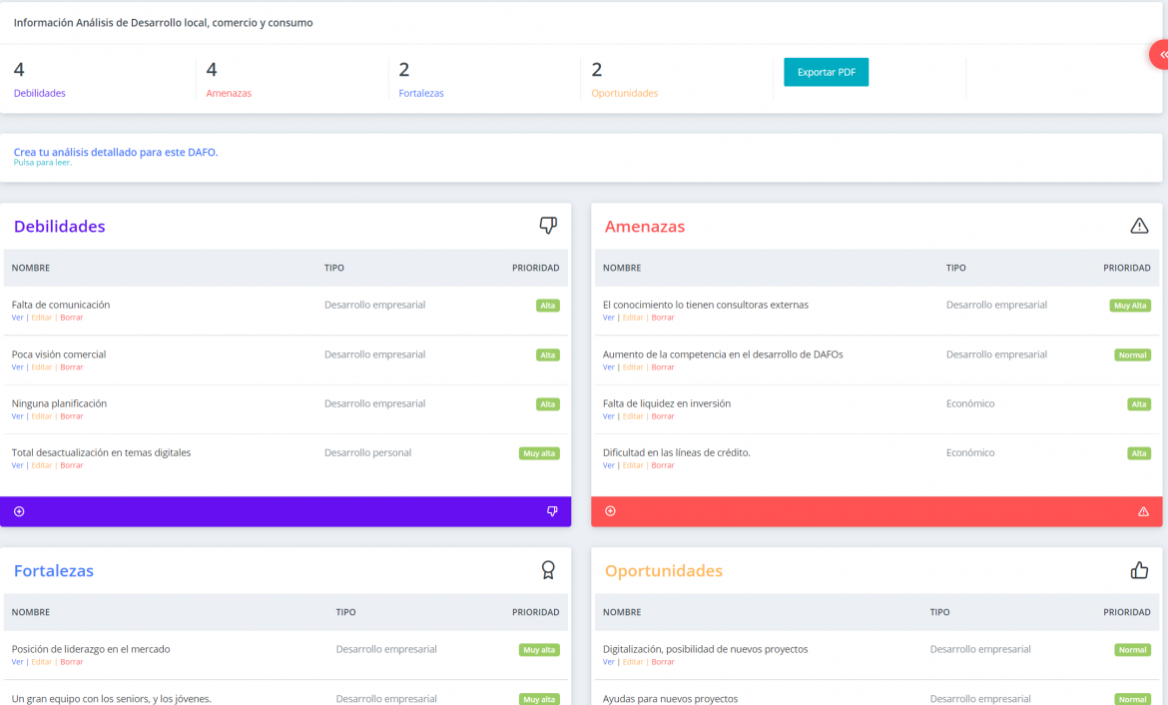The height and width of the screenshot is (705, 1168).
Task: Click the award ribbon icon in Fortalezas header
Action: [x=548, y=570]
